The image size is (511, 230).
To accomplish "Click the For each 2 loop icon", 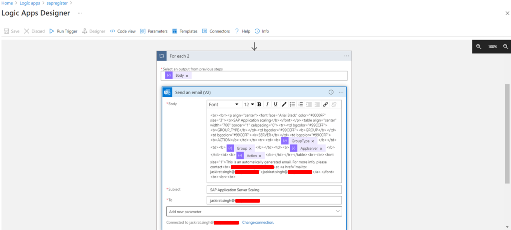I will 161,56.
